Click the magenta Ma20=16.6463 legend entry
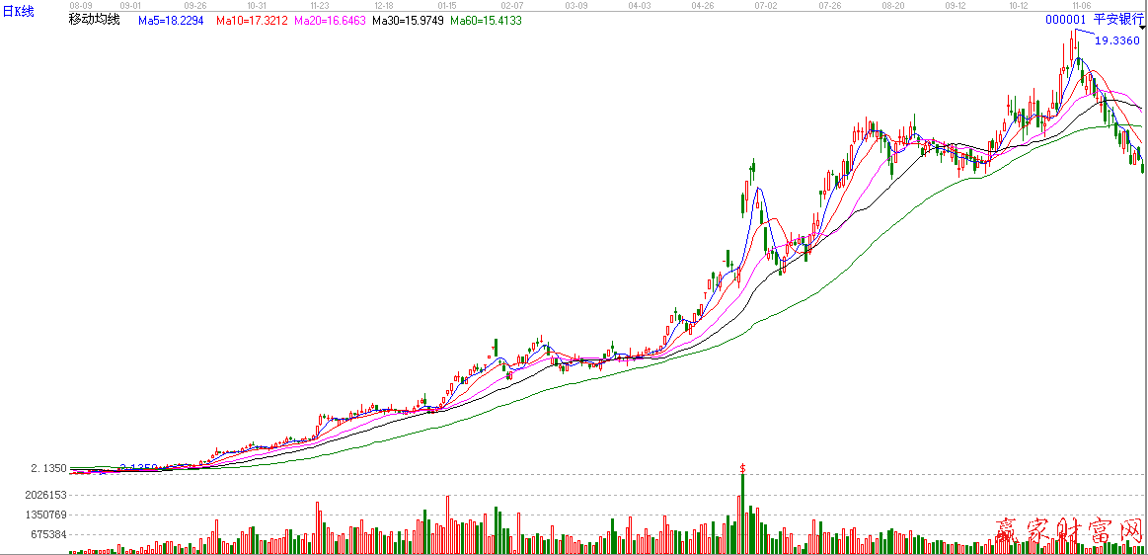1148x555 pixels. [x=329, y=20]
